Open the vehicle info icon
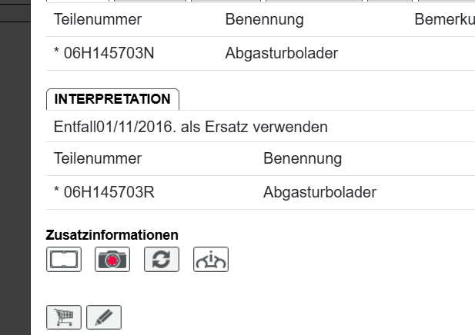The height and width of the screenshot is (335, 475). click(211, 260)
